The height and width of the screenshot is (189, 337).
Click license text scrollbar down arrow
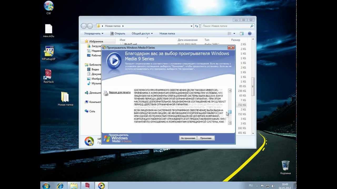(230, 123)
